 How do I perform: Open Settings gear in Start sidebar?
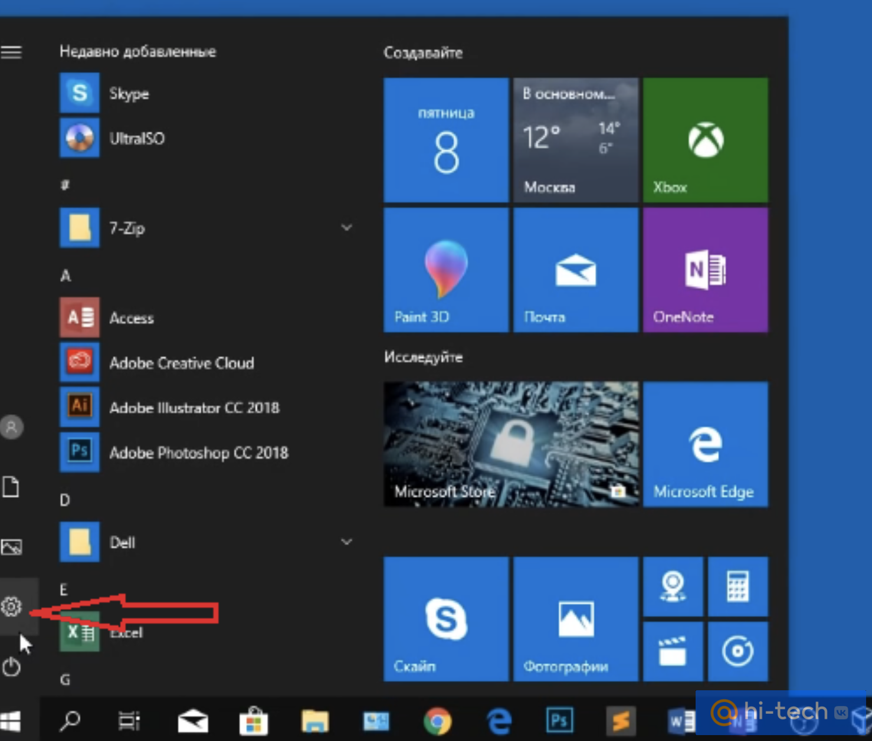point(11,606)
